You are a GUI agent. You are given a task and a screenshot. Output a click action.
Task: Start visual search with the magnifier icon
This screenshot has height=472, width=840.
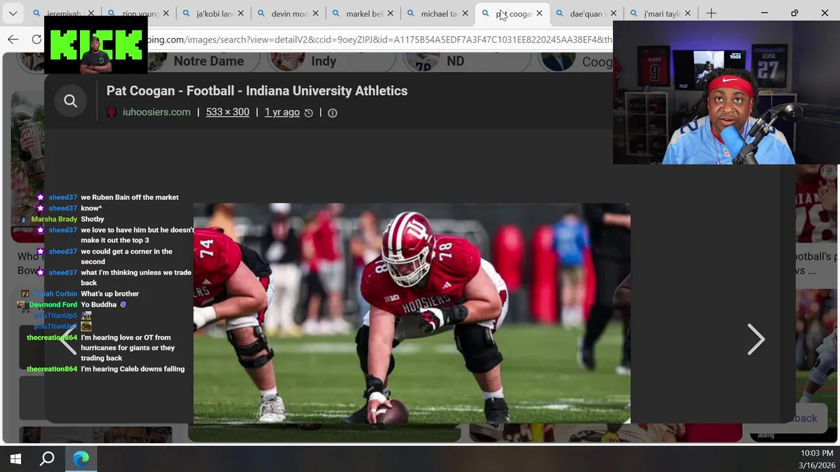70,100
